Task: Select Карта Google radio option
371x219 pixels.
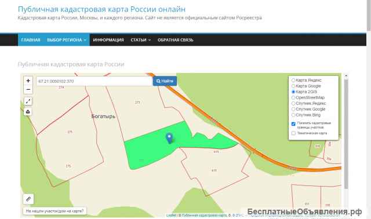Action: tap(293, 86)
